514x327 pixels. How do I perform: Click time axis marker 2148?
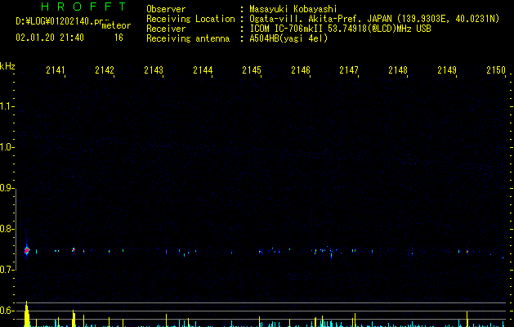[398, 70]
